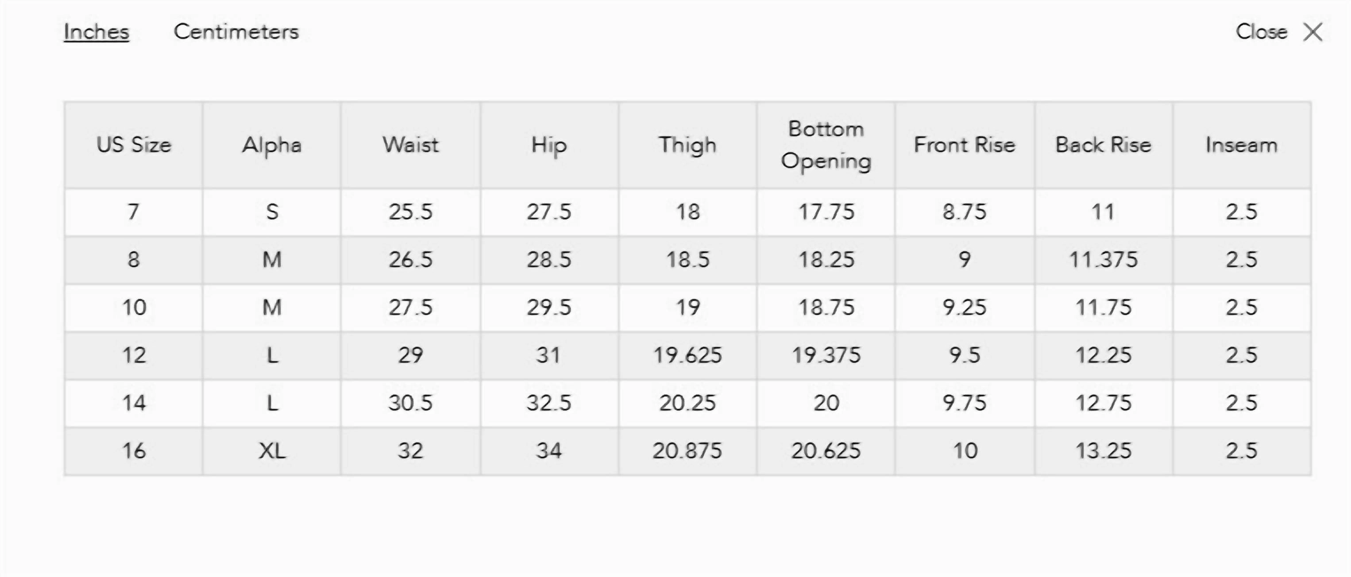The image size is (1351, 577).
Task: Select the 19.625 thigh value cell
Action: pyautogui.click(x=687, y=355)
